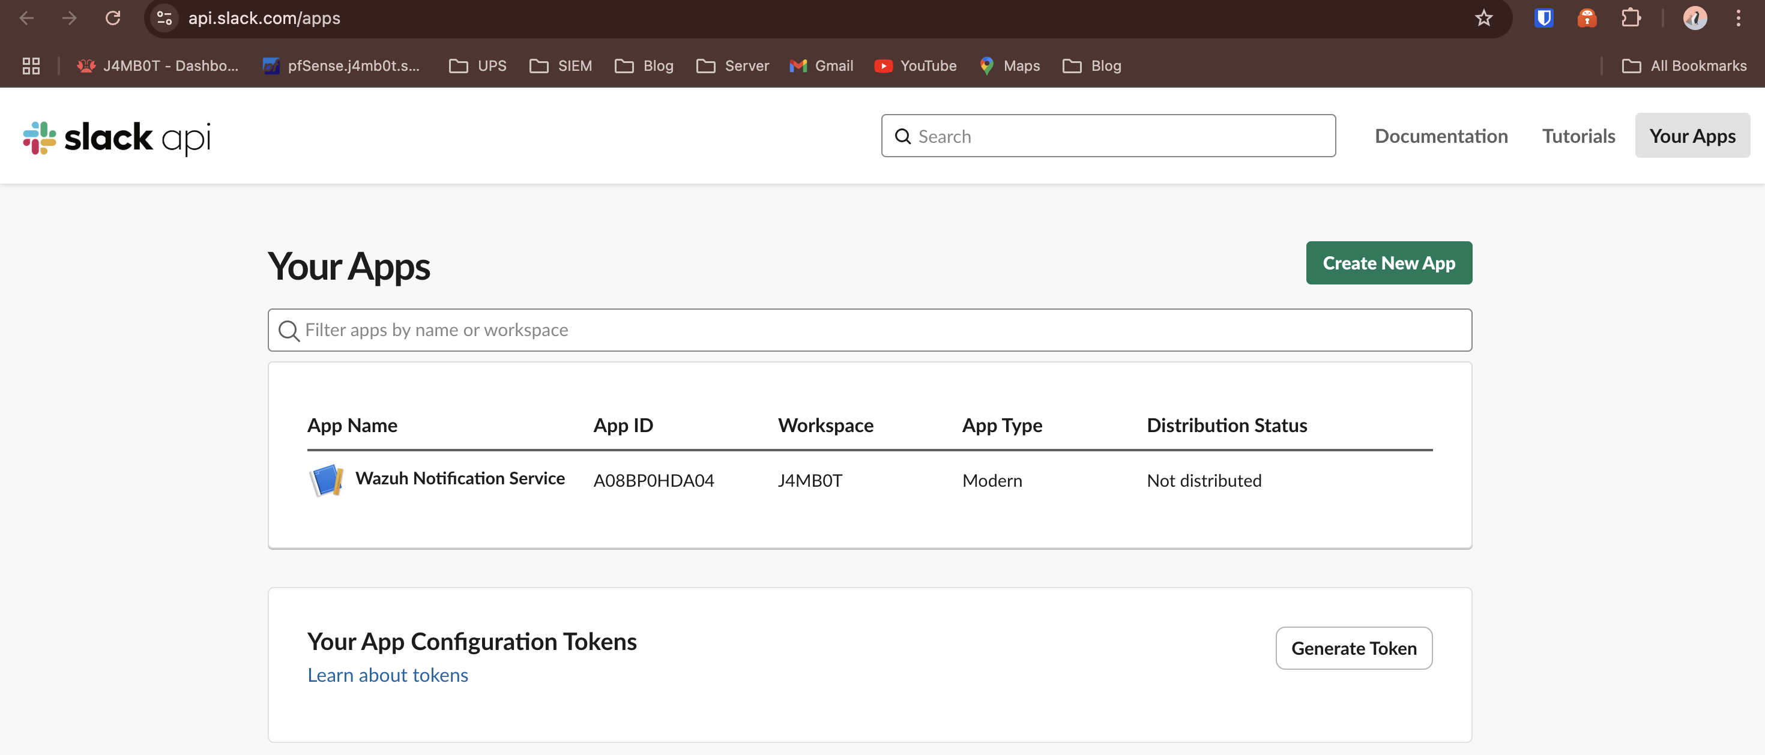Select the Your Apps nav item
This screenshot has height=755, width=1765.
click(1692, 136)
